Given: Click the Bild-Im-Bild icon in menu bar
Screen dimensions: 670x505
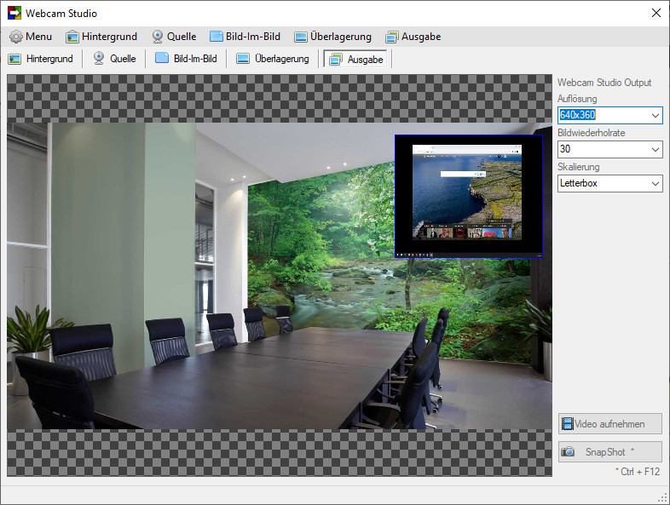Looking at the screenshot, I should [217, 37].
